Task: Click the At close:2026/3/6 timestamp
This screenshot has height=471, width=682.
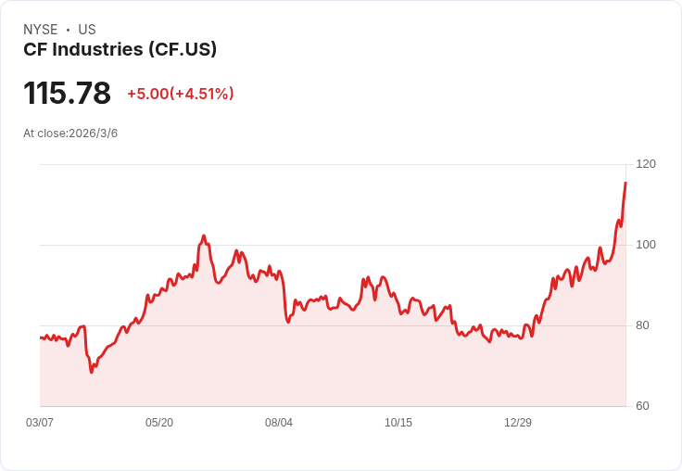Action: (x=70, y=134)
